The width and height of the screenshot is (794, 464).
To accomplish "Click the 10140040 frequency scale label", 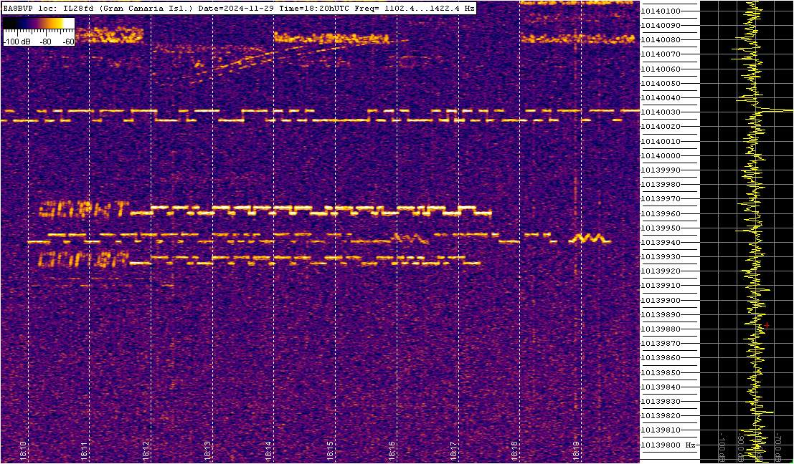I will pos(661,97).
